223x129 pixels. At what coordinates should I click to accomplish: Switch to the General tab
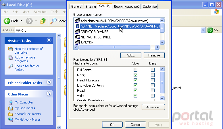(77, 7)
